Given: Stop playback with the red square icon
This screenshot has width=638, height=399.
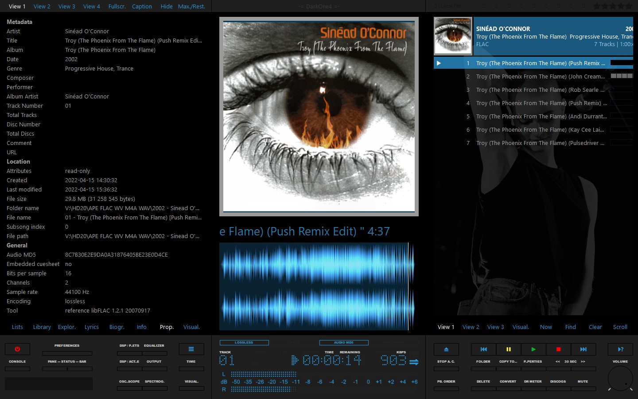Looking at the screenshot, I should tap(558, 349).
